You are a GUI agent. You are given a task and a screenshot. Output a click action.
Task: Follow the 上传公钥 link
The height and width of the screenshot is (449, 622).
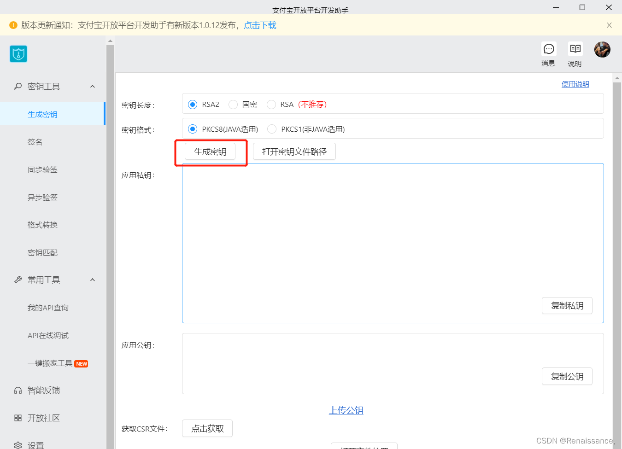(346, 410)
